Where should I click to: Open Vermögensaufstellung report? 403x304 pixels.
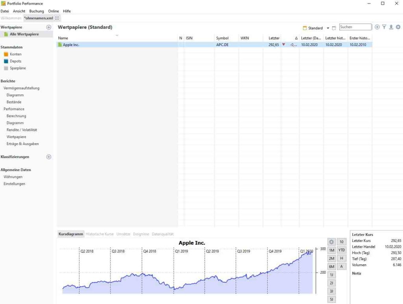(21, 88)
